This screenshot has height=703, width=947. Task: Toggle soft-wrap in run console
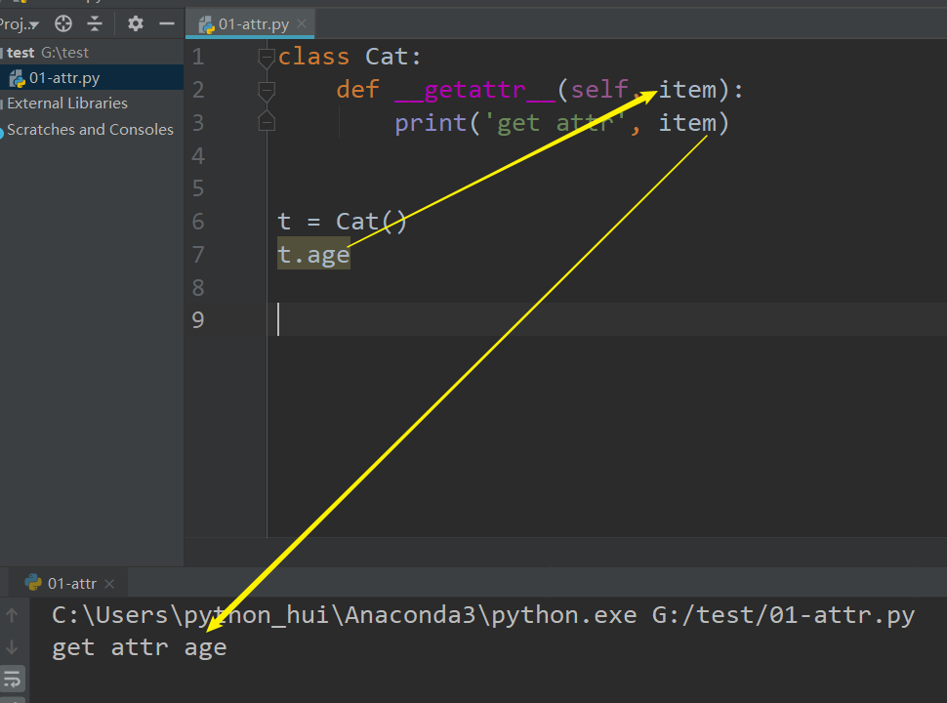pos(12,679)
